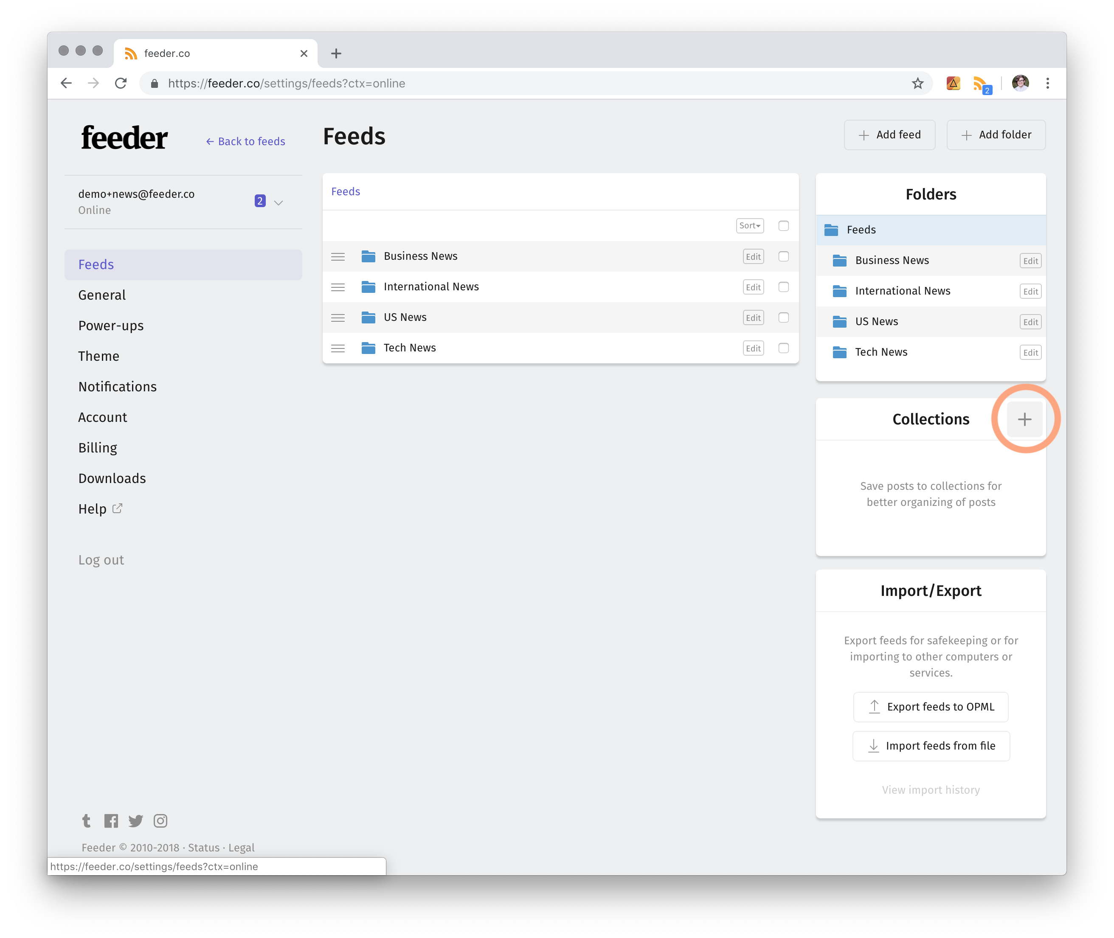
Task: Open Downloads page
Action: pos(112,479)
